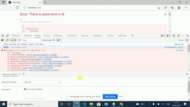Open the ErrorBoundry.jsx:17 source link
190x107 pixels.
point(174,47)
